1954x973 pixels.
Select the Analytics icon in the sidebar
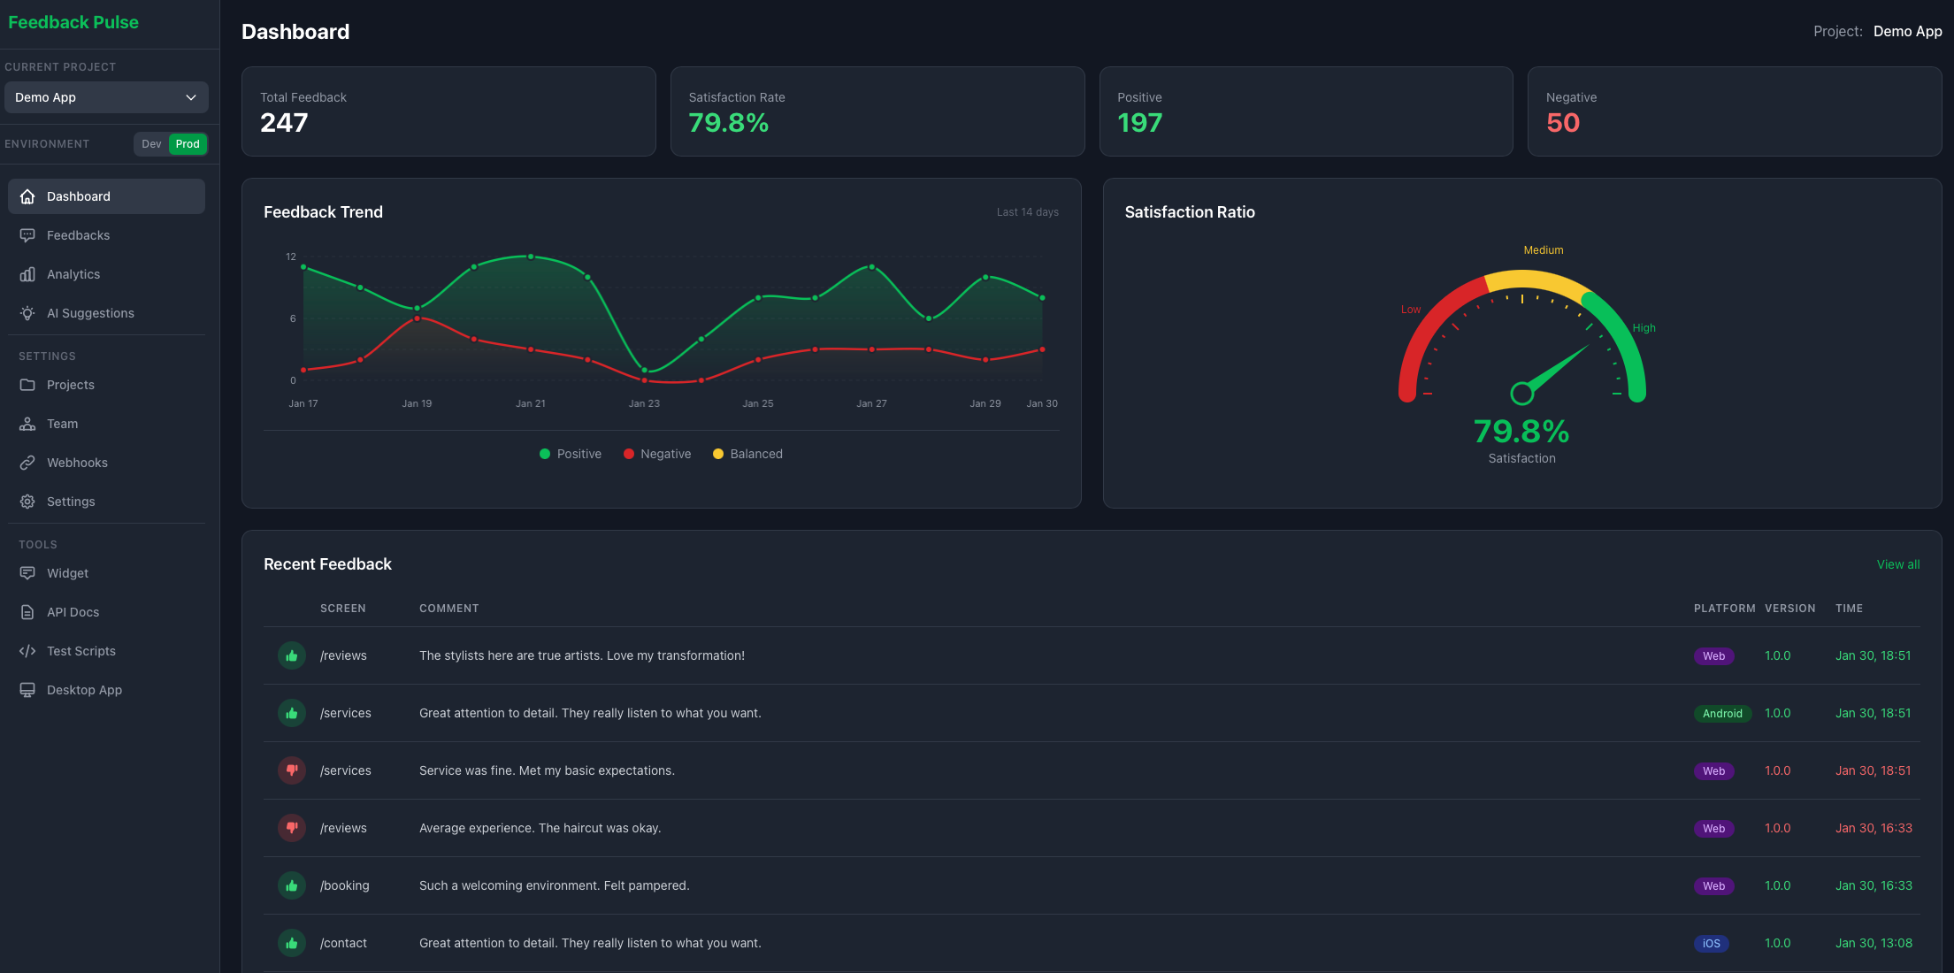click(x=27, y=274)
